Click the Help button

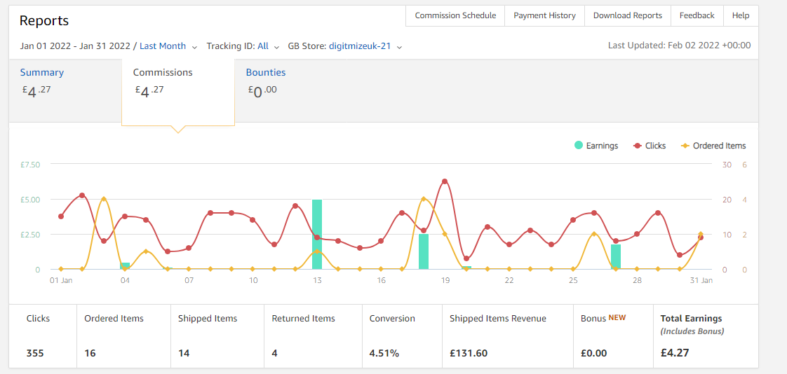740,15
